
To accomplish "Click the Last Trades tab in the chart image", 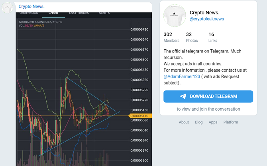I will click(x=79, y=13).
